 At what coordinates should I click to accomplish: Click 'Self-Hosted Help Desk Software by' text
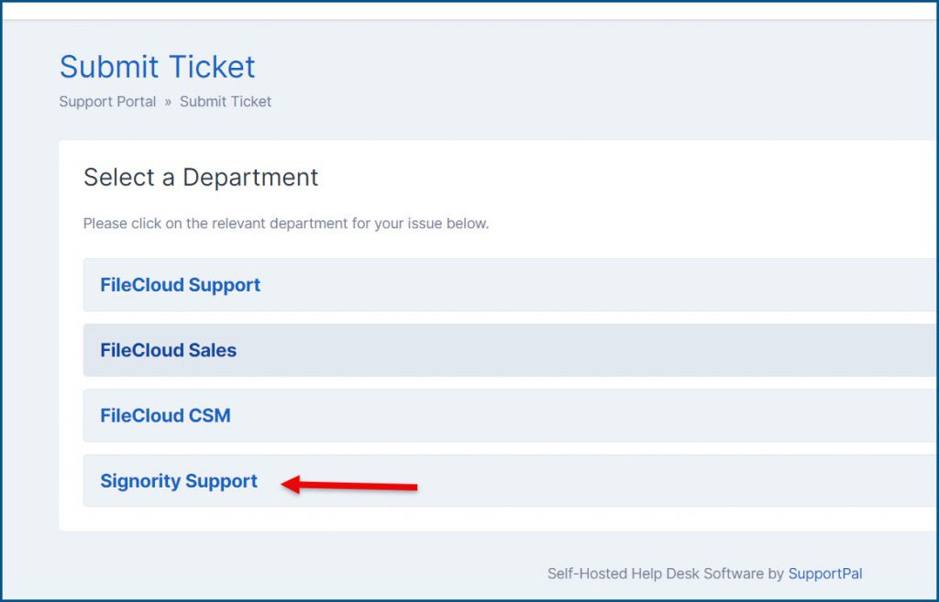tap(666, 574)
